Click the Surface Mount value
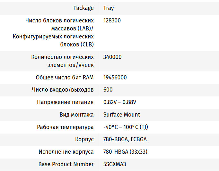Image resolution: width=219 pixels, height=171 pixels. click(x=122, y=115)
